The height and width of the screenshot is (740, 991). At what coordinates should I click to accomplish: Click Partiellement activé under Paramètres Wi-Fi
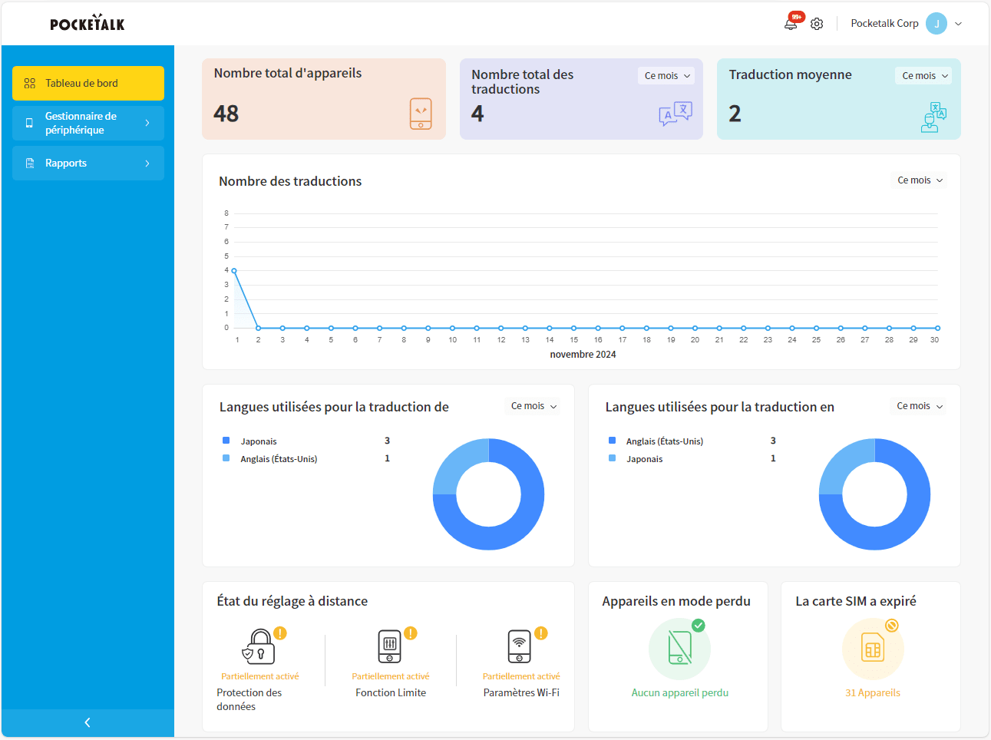click(x=521, y=676)
